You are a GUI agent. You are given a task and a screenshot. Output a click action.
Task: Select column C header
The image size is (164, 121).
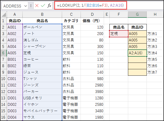click(x=71, y=14)
